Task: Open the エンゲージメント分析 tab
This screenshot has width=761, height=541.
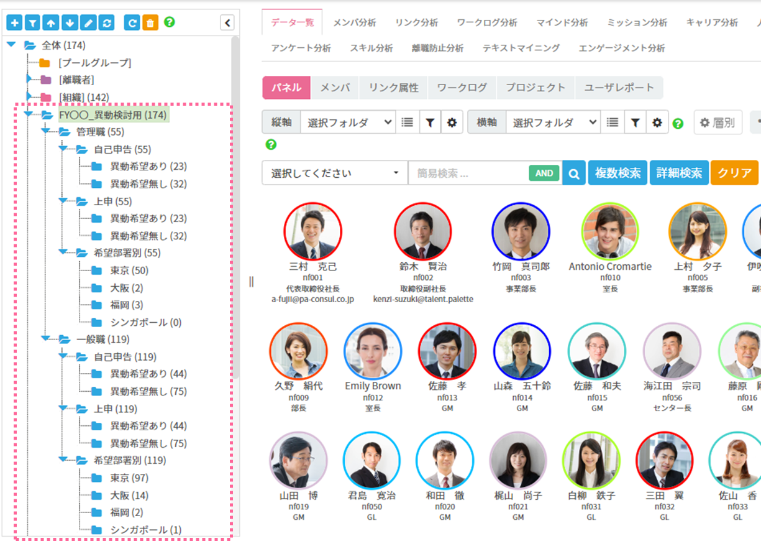Action: pyautogui.click(x=621, y=48)
